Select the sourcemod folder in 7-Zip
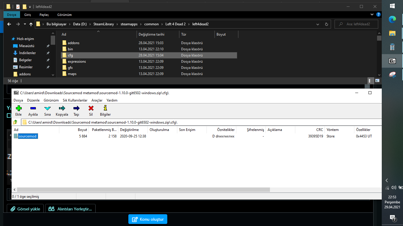 [28, 136]
